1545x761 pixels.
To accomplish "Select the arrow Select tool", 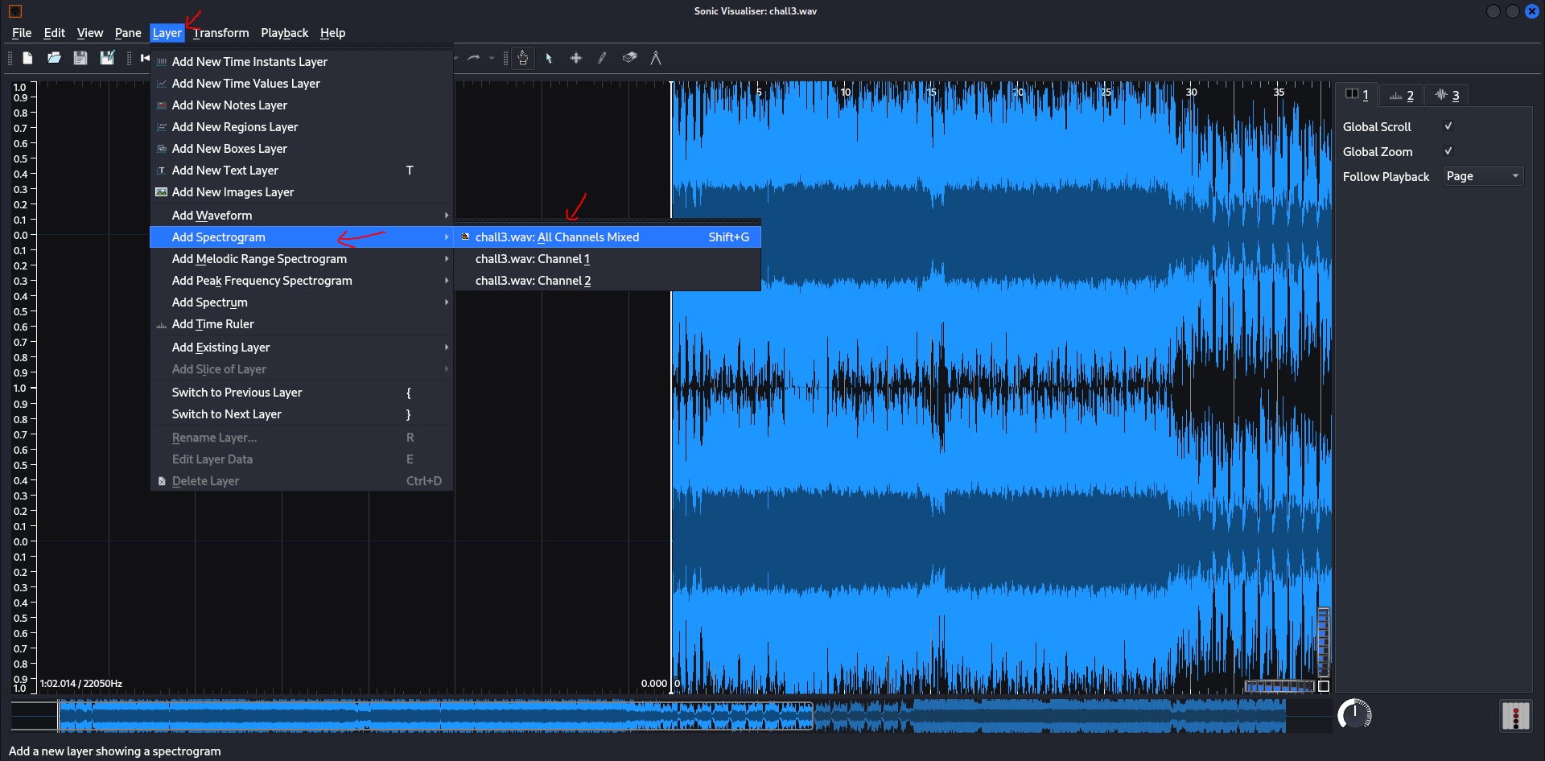I will point(549,58).
